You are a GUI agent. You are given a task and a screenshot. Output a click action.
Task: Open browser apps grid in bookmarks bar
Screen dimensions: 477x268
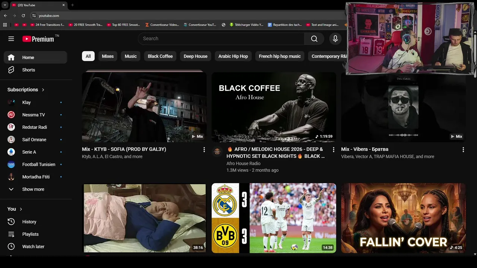(5, 25)
